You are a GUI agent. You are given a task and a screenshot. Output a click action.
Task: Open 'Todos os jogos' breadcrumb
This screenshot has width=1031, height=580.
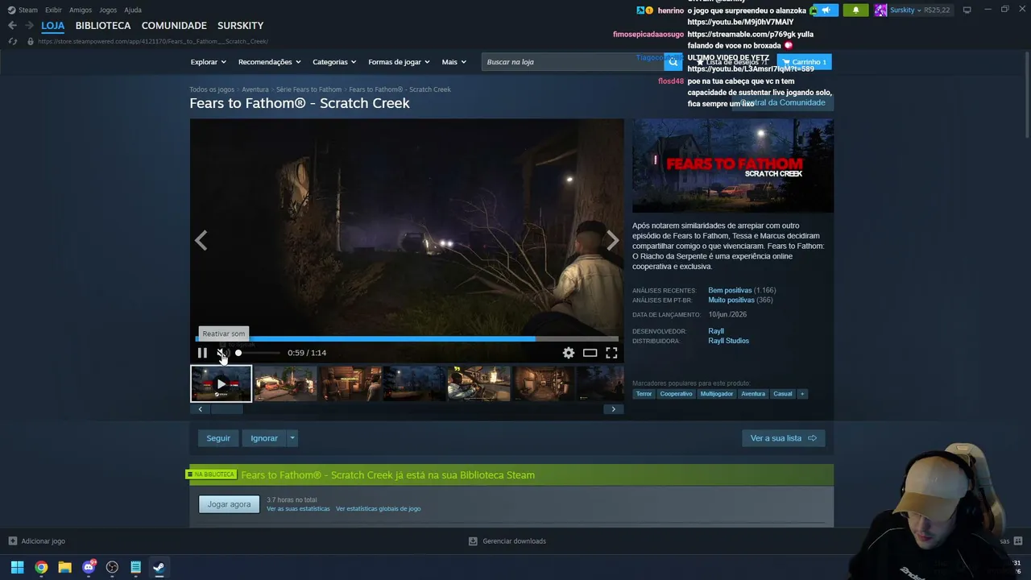coord(212,89)
